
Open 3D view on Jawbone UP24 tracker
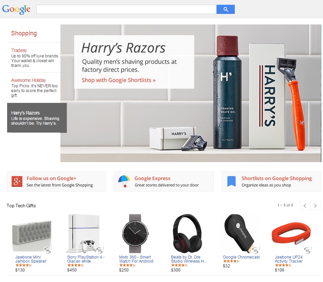[307, 250]
